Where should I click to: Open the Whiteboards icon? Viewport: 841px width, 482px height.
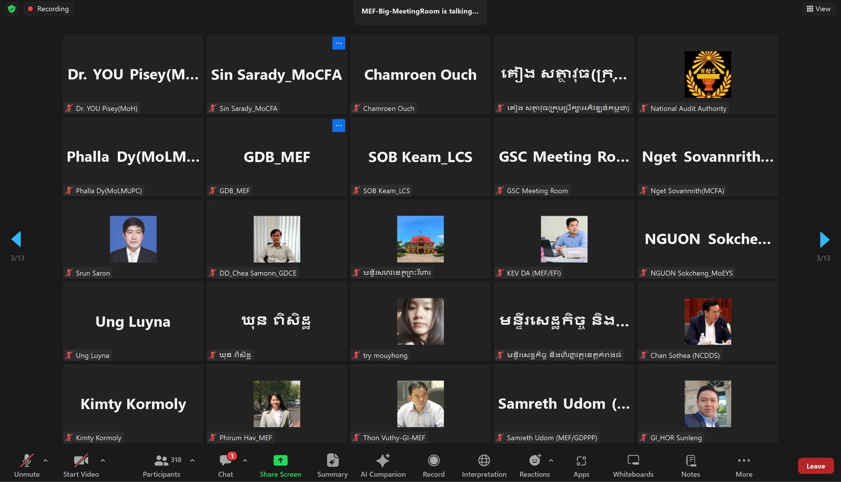(x=633, y=461)
